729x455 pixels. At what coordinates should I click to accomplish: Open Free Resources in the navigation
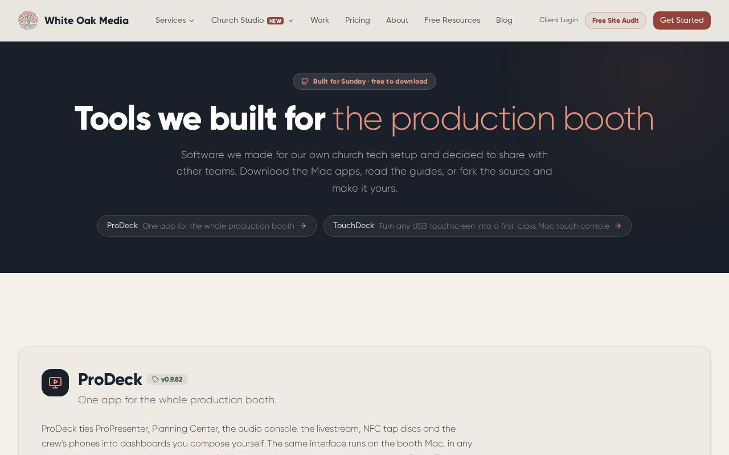(452, 20)
